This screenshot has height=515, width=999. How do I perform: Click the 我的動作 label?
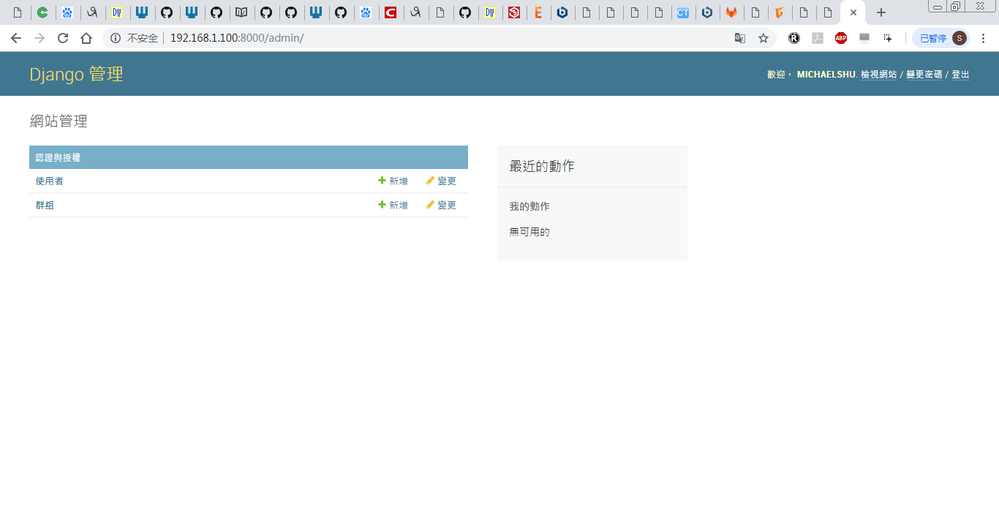[x=529, y=206]
